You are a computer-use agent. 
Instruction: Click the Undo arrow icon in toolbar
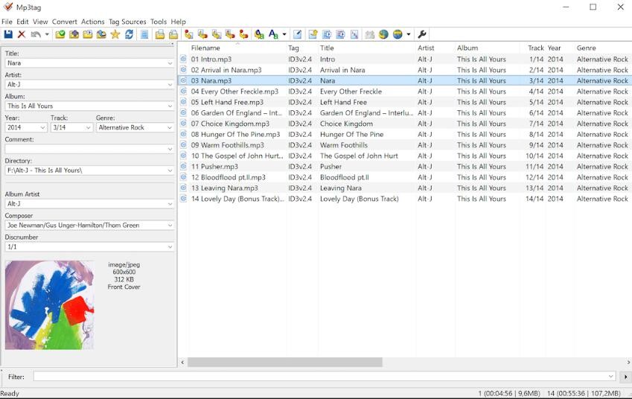tap(35, 34)
